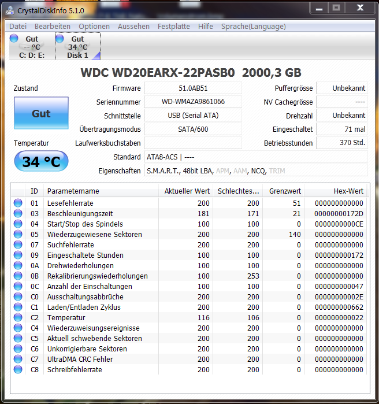
Task: Click the Übertragungsmodus field SATA/600
Action: pos(193,129)
